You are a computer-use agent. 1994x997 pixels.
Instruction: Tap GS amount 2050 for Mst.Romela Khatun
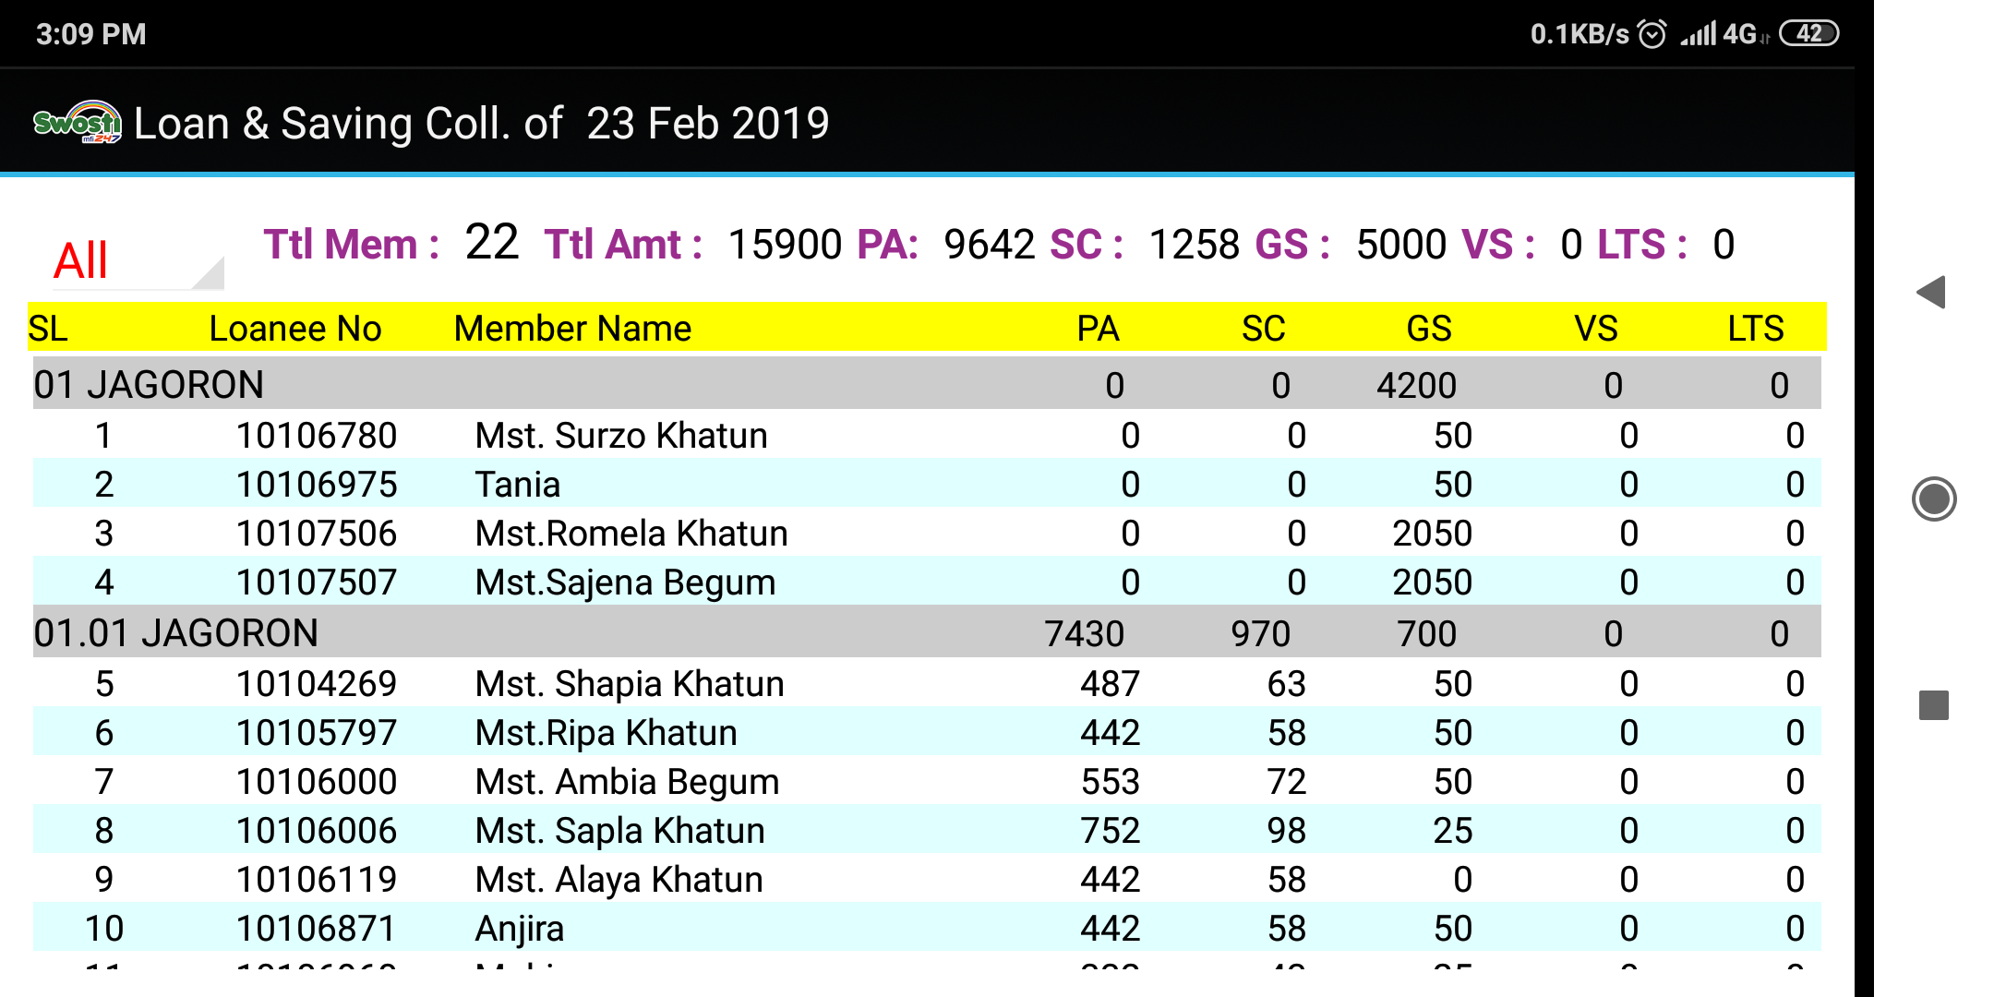click(x=1432, y=533)
